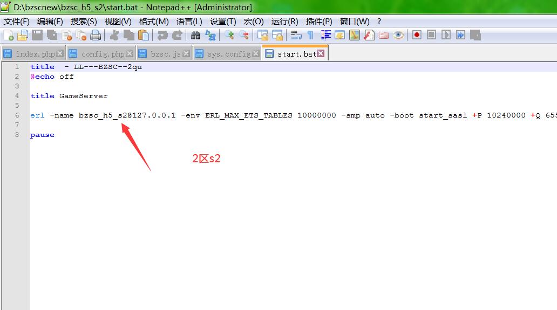Start macro recording with red dot icon
This screenshot has width=557, height=310.
click(417, 35)
